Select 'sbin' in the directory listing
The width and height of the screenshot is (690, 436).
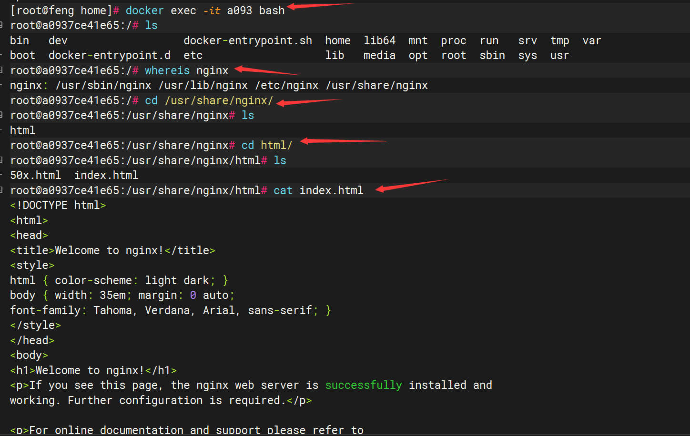pyautogui.click(x=492, y=55)
